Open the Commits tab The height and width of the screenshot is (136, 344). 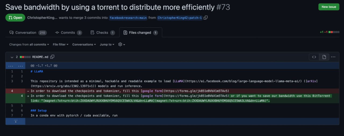click(x=68, y=33)
